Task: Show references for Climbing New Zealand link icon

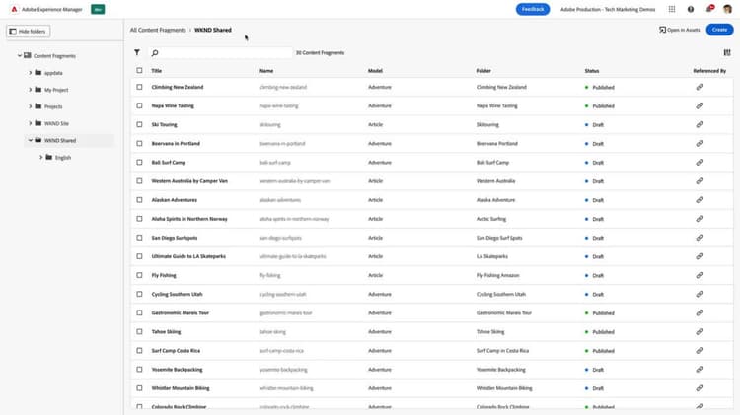Action: (x=699, y=87)
